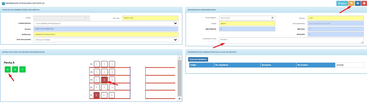367x103 pixels.
Task: Click the Acciones column header
Action: coord(350,65)
